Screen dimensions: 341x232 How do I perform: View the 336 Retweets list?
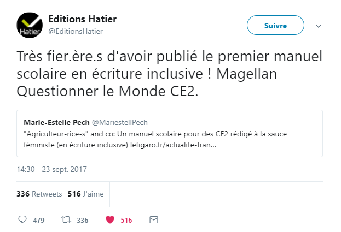coord(39,194)
